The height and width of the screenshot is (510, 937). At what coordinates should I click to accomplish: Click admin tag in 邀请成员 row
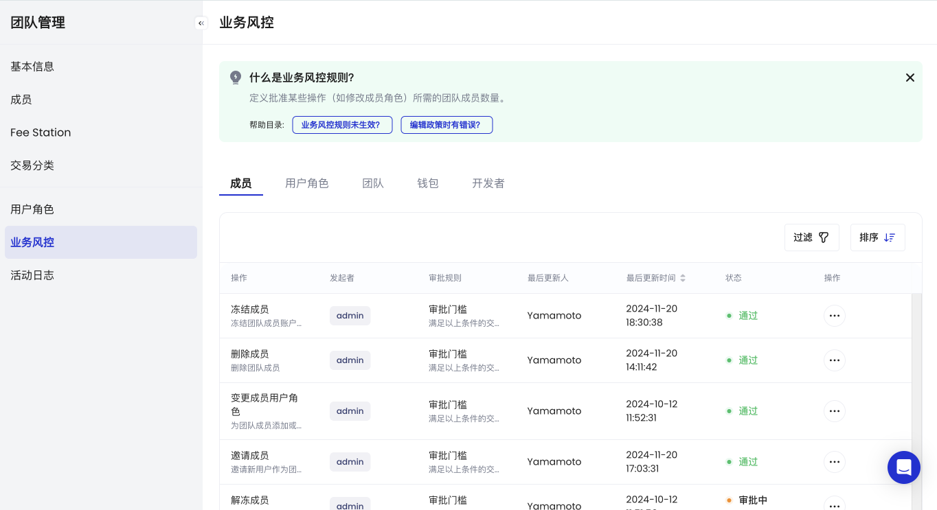(x=350, y=462)
